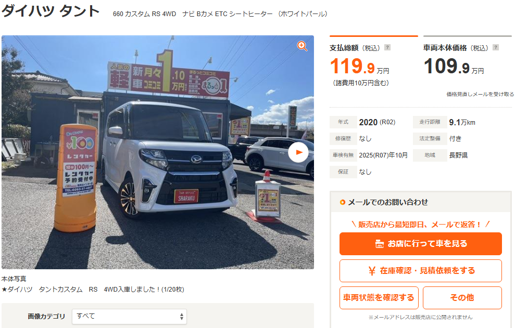Click the その他 button
The width and height of the screenshot is (515, 328).
[x=462, y=298]
